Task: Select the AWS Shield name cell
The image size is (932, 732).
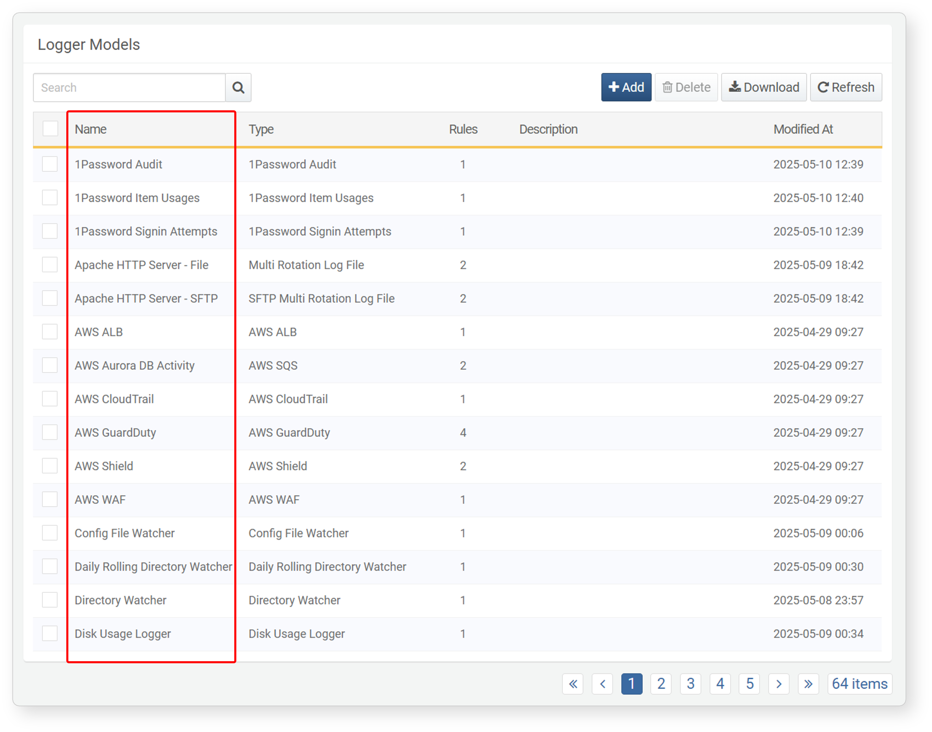Action: coord(104,466)
